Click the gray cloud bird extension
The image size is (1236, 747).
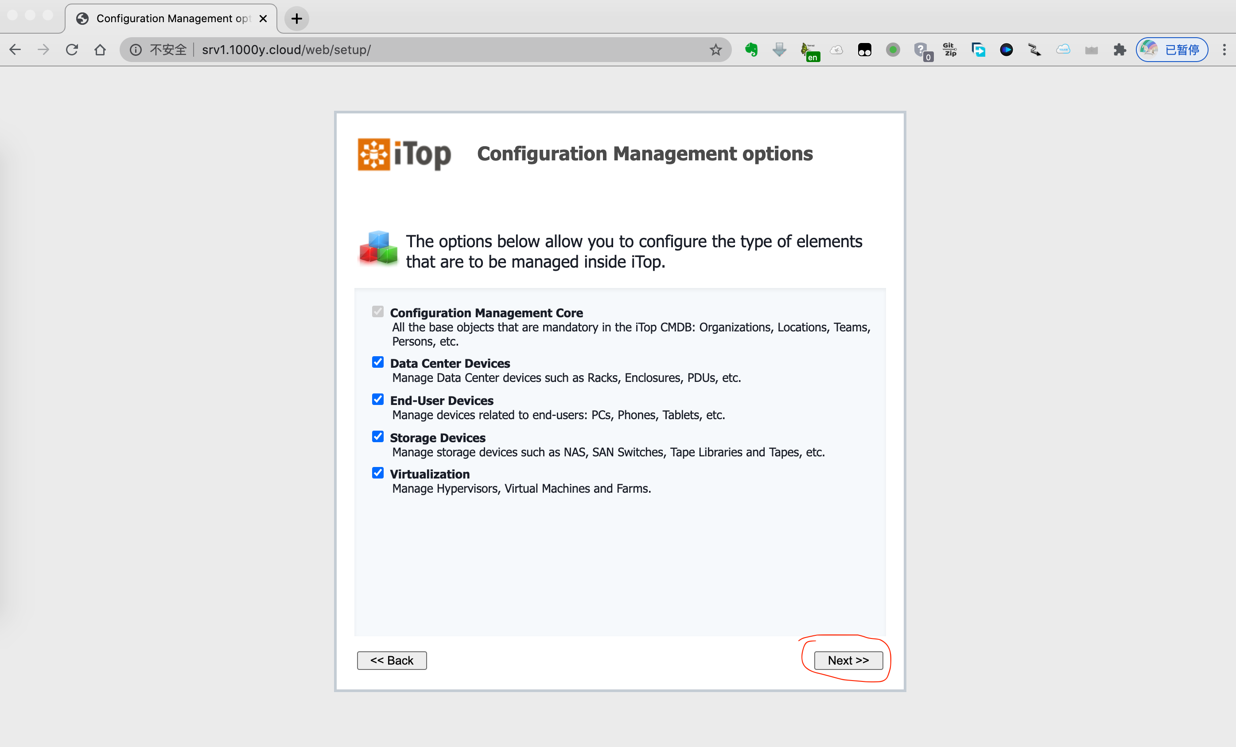(x=836, y=50)
